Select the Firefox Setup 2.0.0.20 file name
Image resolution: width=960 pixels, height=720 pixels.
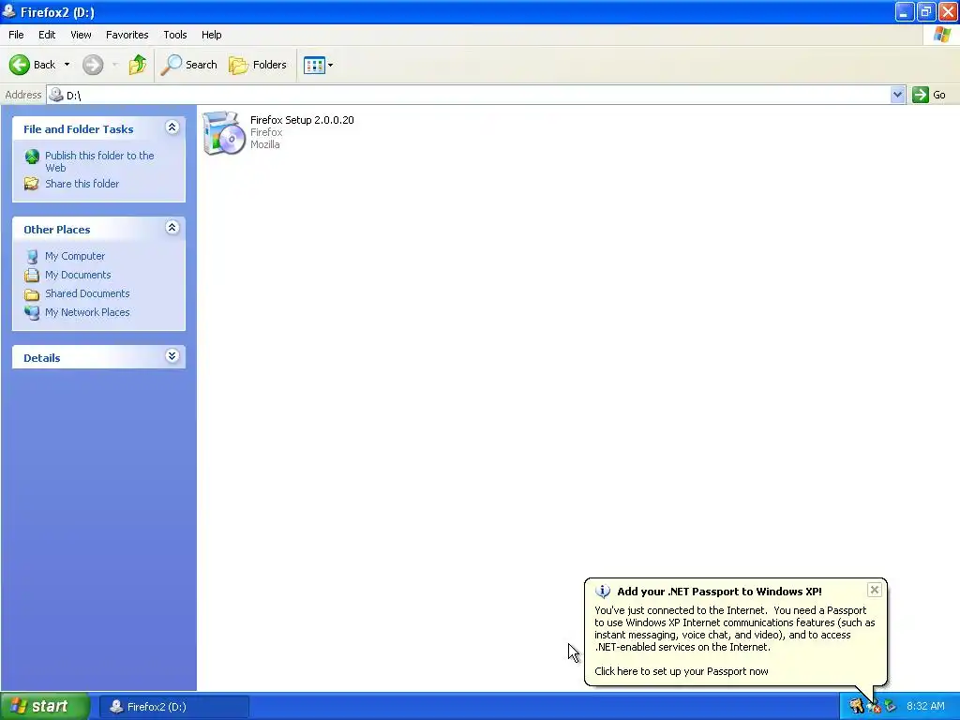coord(302,120)
